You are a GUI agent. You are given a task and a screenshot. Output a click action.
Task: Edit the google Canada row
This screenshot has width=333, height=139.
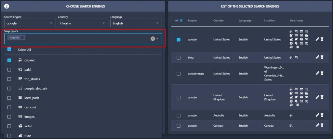(x=317, y=125)
